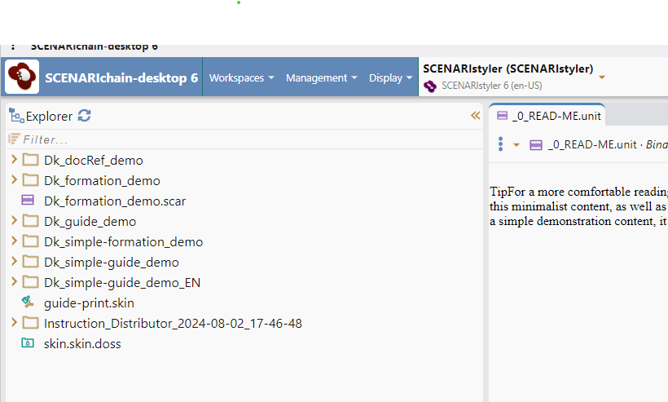Expand the Instruction_Distributor folder
The width and height of the screenshot is (668, 402).
(x=14, y=323)
